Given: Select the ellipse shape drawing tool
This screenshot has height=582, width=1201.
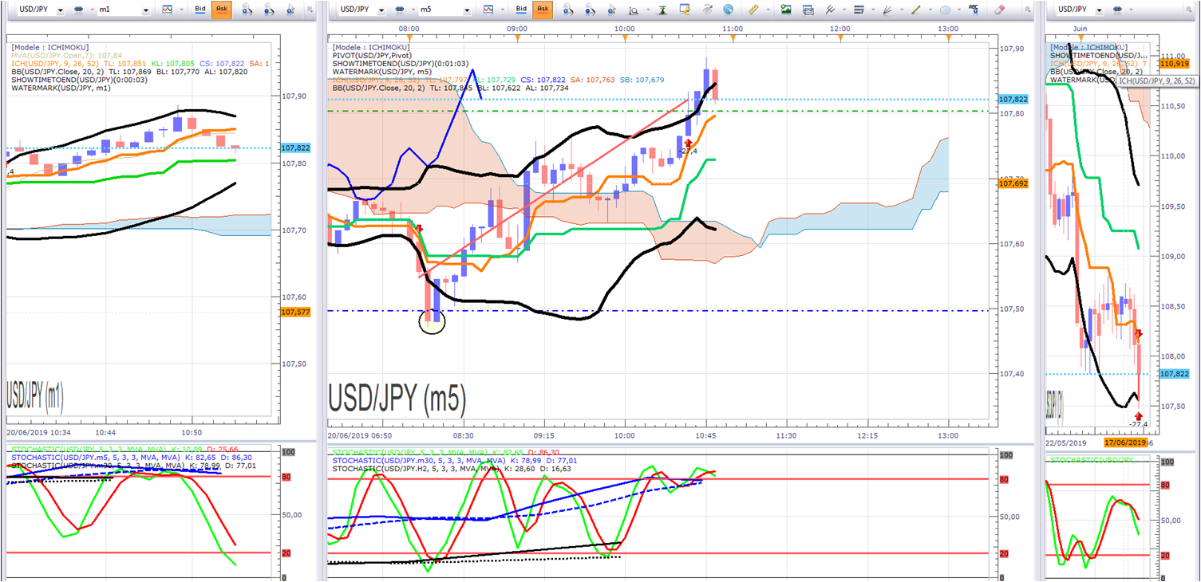Looking at the screenshot, I should point(945,10).
